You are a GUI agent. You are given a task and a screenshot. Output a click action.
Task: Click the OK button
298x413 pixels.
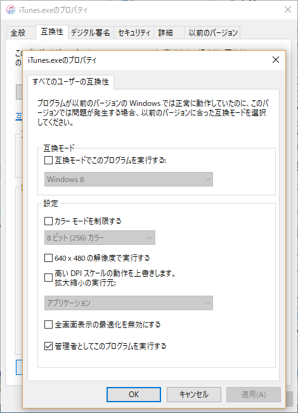[x=134, y=395]
